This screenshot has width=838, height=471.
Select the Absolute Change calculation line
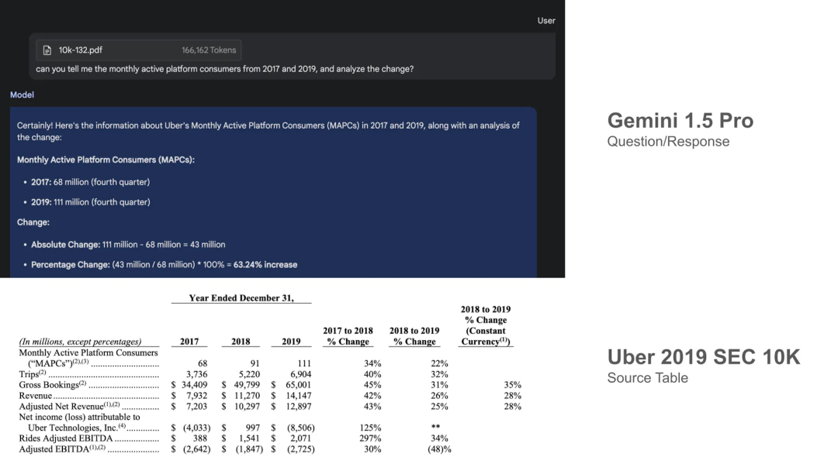tap(128, 245)
